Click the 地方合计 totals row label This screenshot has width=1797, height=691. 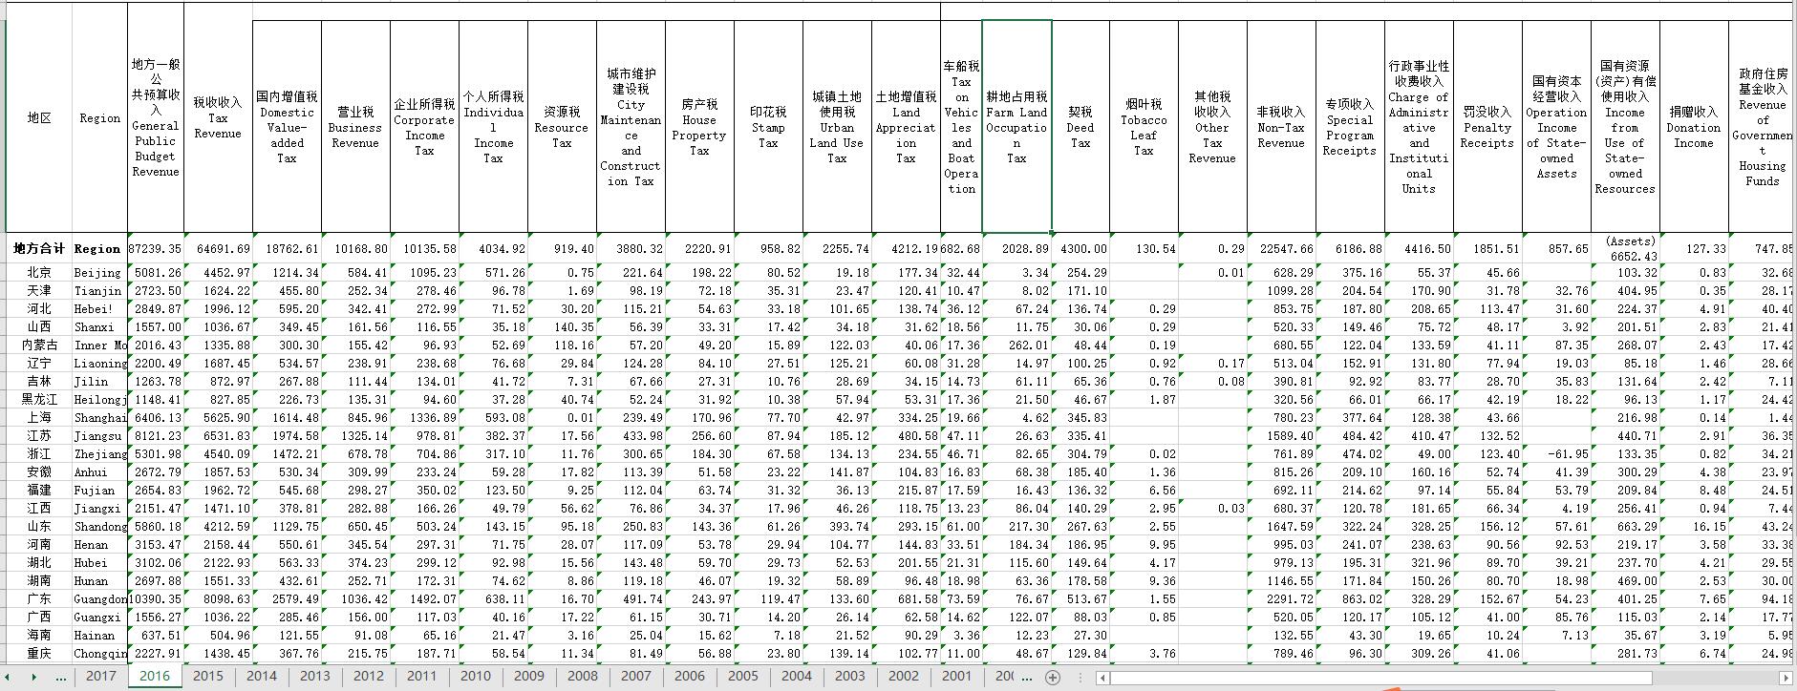pos(38,248)
